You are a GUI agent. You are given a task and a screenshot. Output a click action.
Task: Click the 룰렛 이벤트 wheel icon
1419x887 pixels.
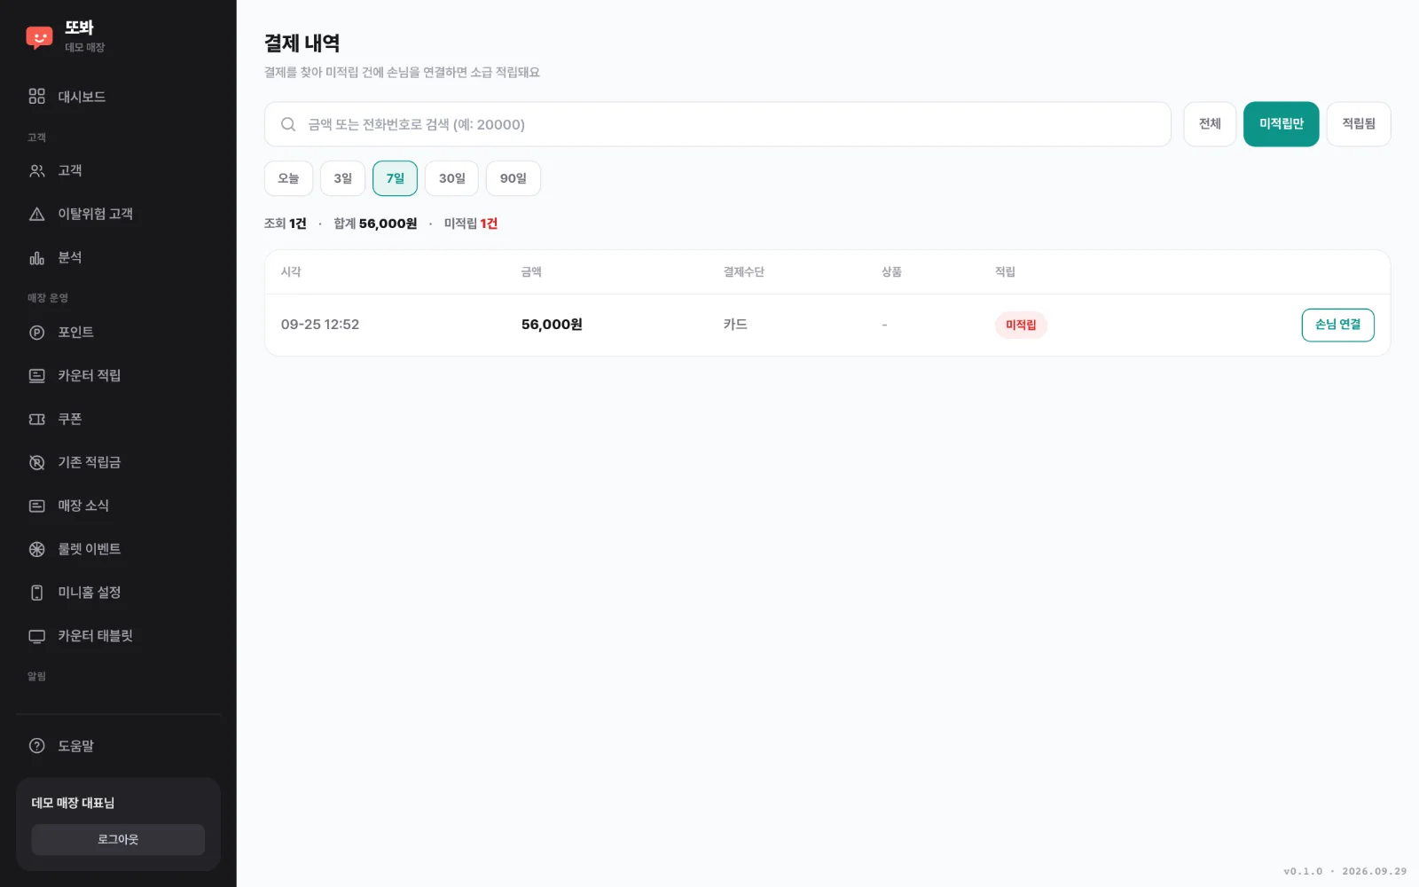tap(36, 549)
